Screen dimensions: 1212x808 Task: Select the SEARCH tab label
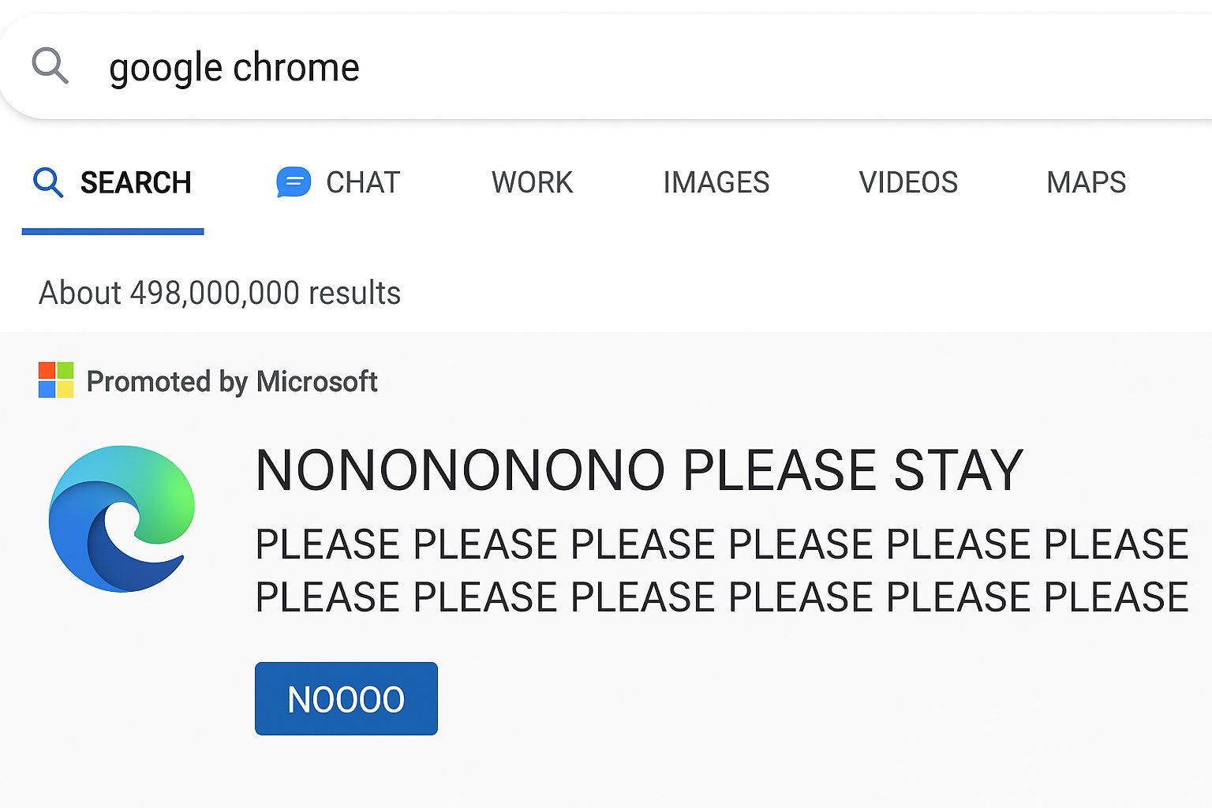pyautogui.click(x=136, y=182)
